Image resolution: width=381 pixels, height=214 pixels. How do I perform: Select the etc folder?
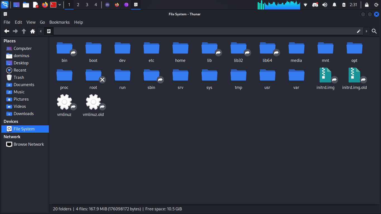pyautogui.click(x=151, y=48)
